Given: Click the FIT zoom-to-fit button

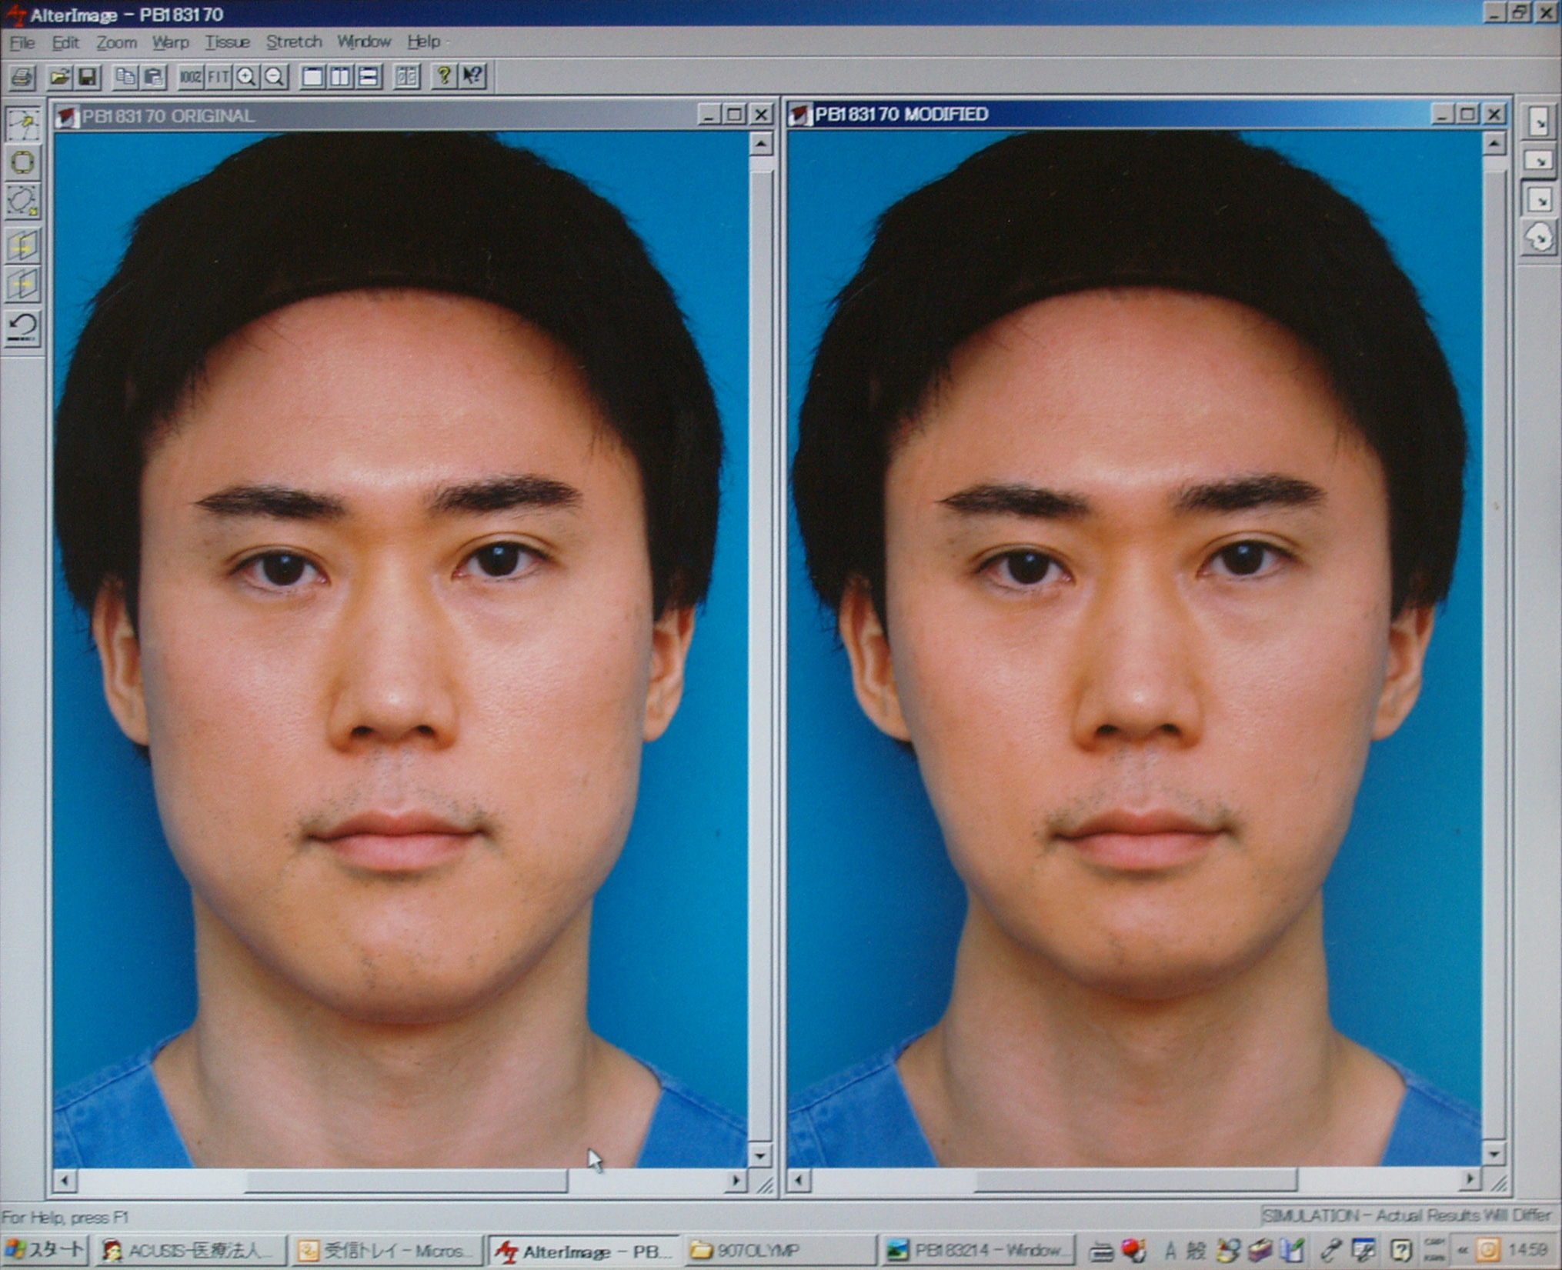Looking at the screenshot, I should 219,76.
